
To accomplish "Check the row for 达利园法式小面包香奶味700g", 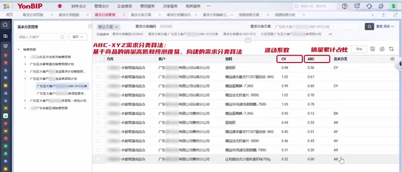I will tap(98, 159).
